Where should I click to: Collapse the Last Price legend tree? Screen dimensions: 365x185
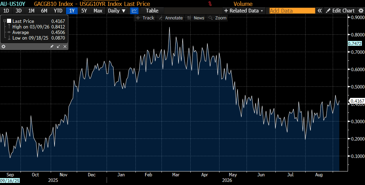(5, 21)
